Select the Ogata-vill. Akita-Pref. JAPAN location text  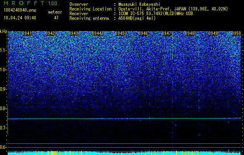pyautogui.click(x=173, y=9)
